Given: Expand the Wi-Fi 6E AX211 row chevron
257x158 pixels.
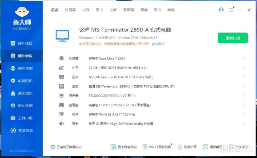Looking at the screenshot, I should point(244,114).
